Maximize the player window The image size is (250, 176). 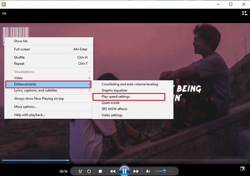pyautogui.click(x=231, y=4)
